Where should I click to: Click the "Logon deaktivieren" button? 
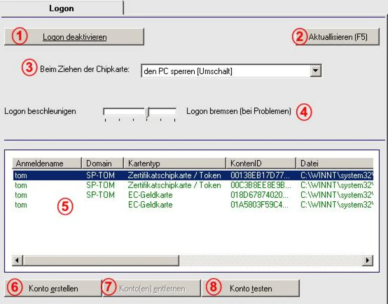(74, 37)
